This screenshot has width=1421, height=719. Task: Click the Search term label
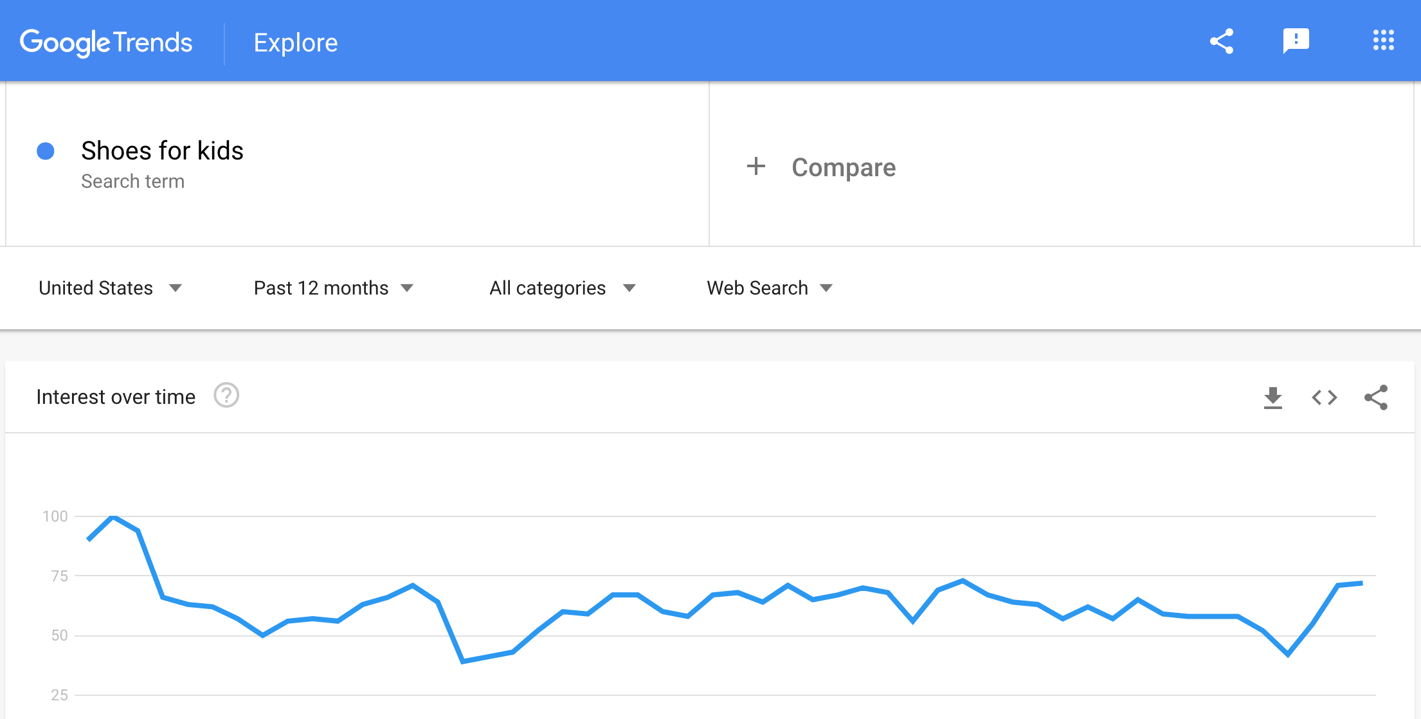click(x=132, y=181)
